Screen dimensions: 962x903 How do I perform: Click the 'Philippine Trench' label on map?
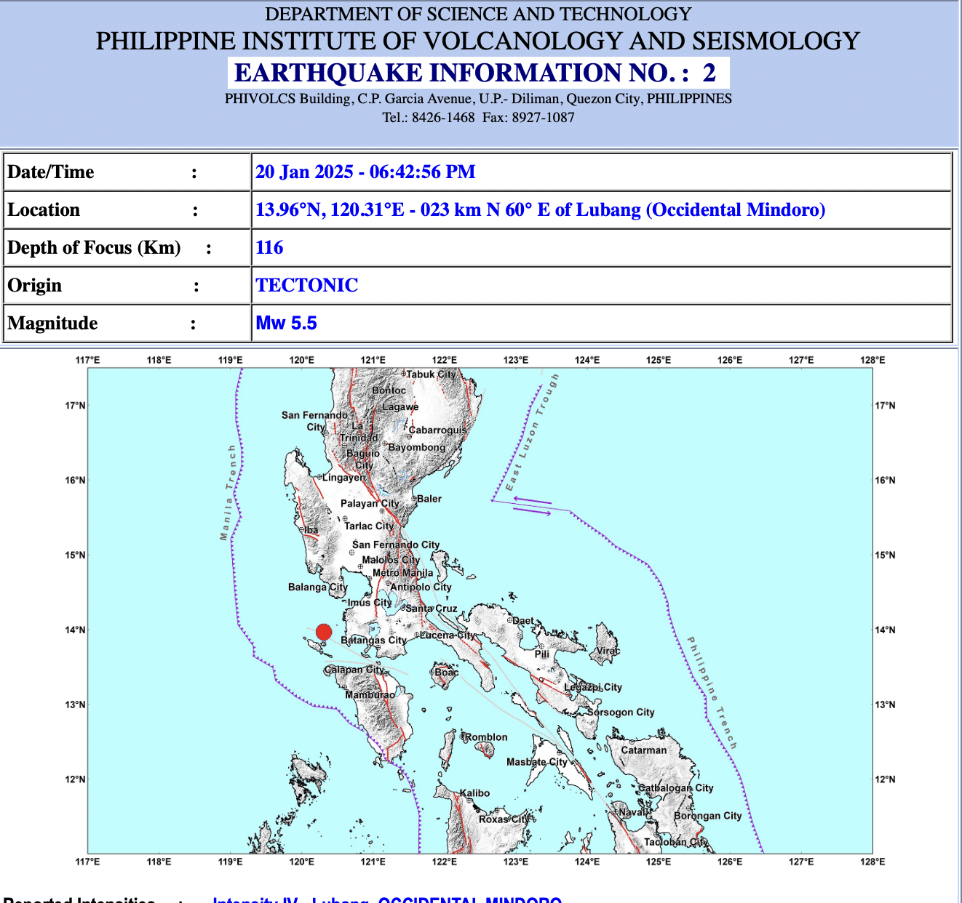coord(713,692)
